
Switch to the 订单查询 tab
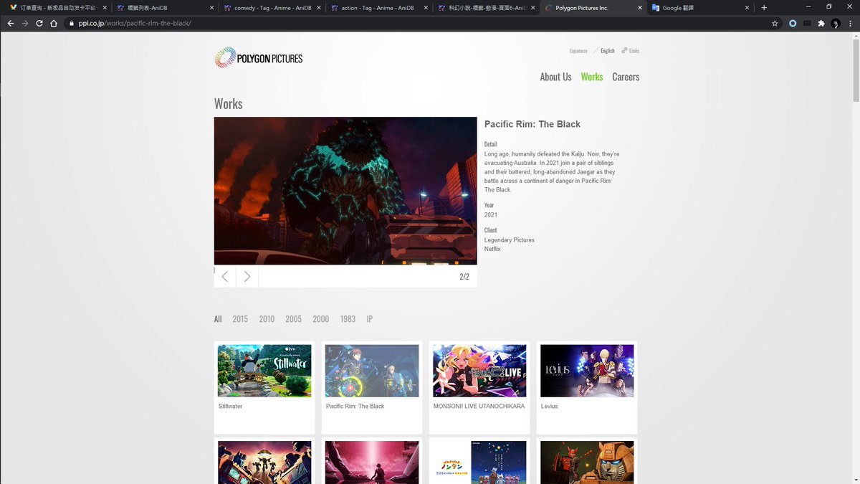[x=57, y=7]
